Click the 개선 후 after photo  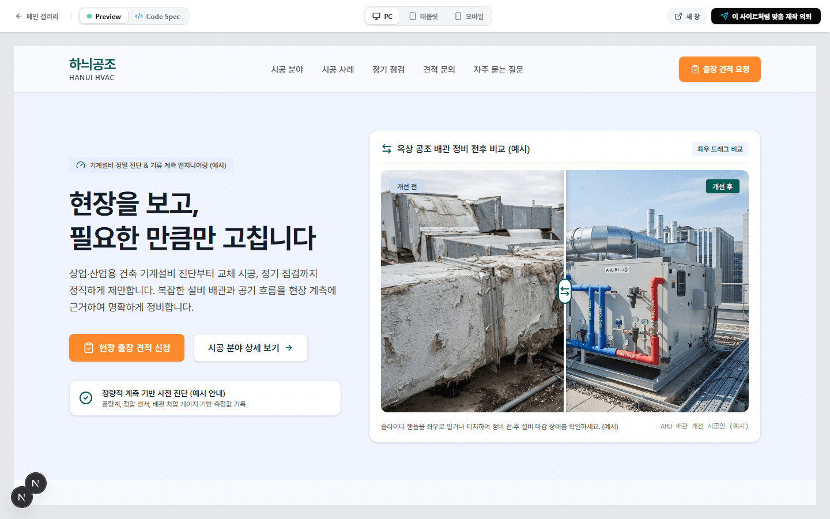[x=657, y=291]
